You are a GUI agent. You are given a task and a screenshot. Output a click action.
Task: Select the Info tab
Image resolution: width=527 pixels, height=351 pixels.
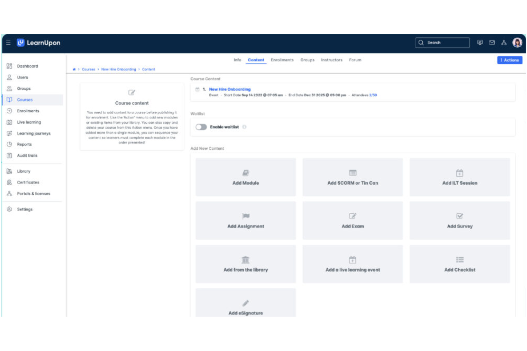pos(237,60)
